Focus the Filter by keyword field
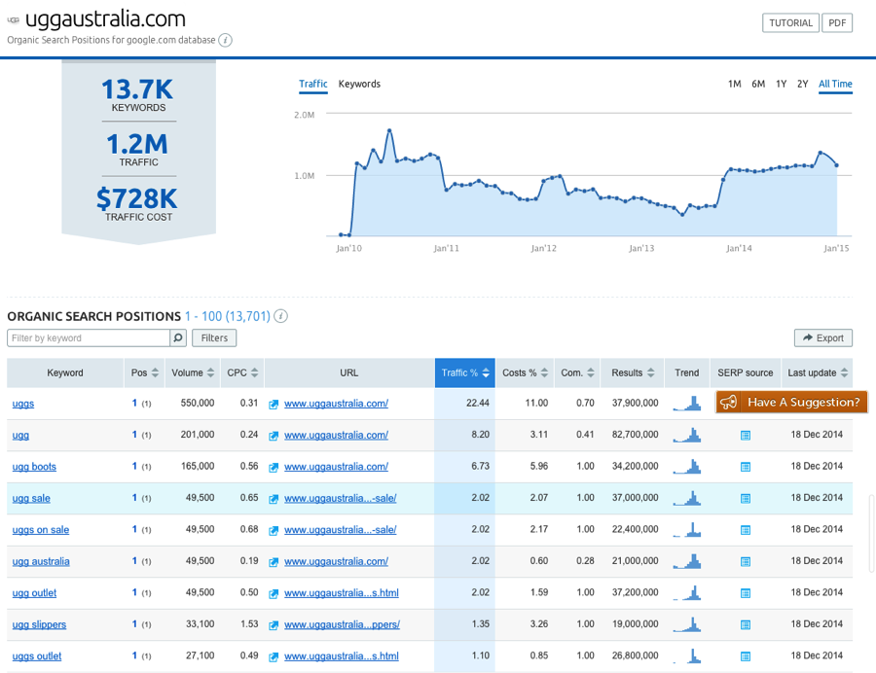The image size is (876, 673). point(89,337)
